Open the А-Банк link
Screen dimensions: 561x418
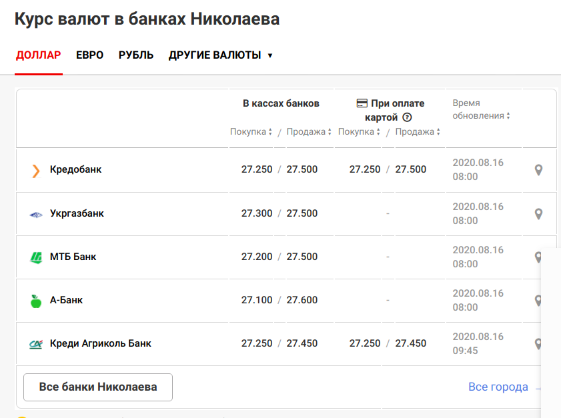66,300
